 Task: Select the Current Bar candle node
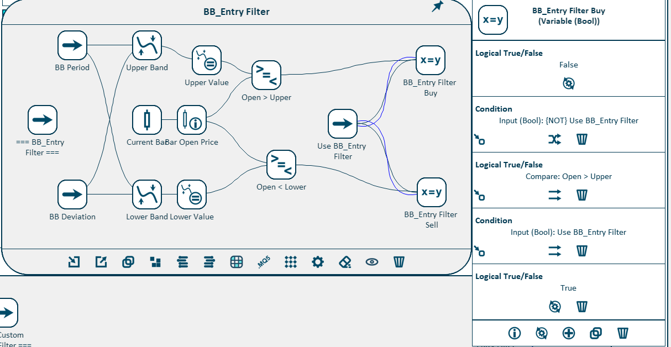(x=147, y=120)
